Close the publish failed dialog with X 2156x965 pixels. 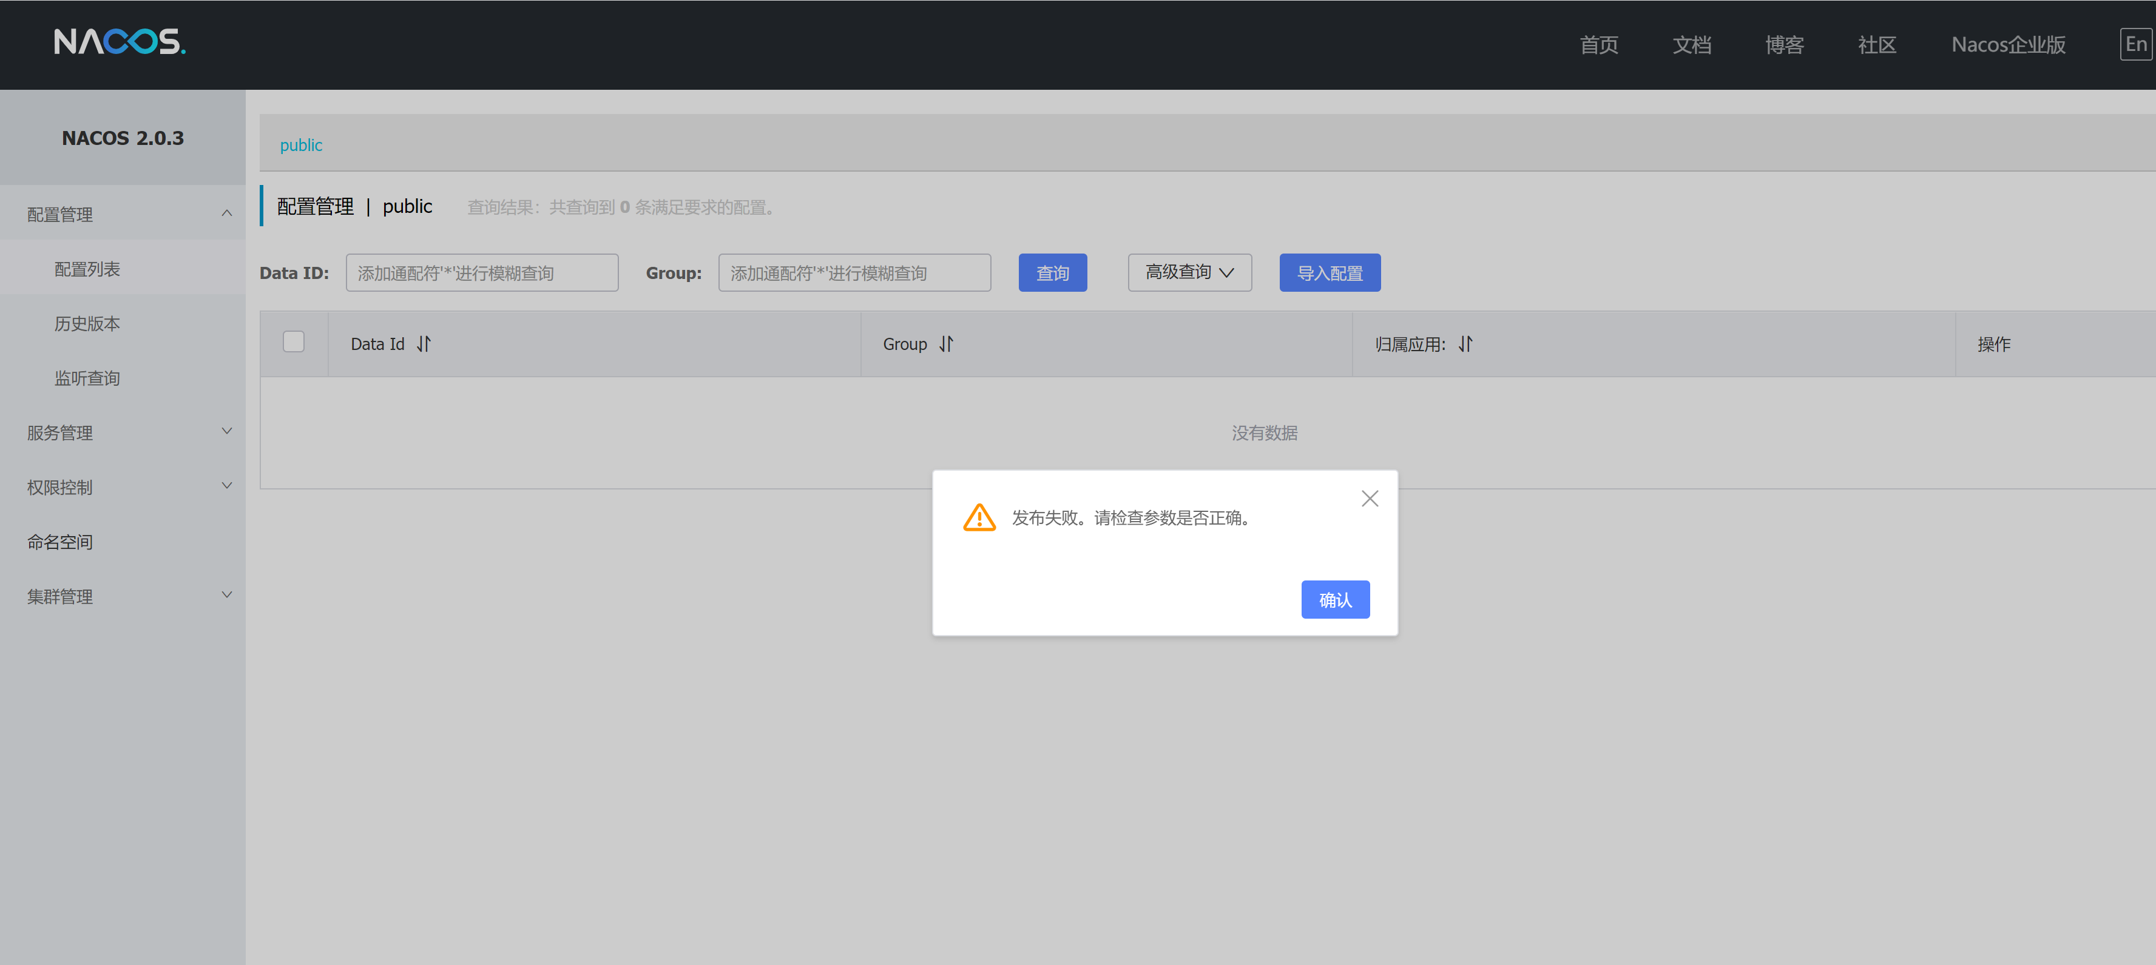[1369, 499]
